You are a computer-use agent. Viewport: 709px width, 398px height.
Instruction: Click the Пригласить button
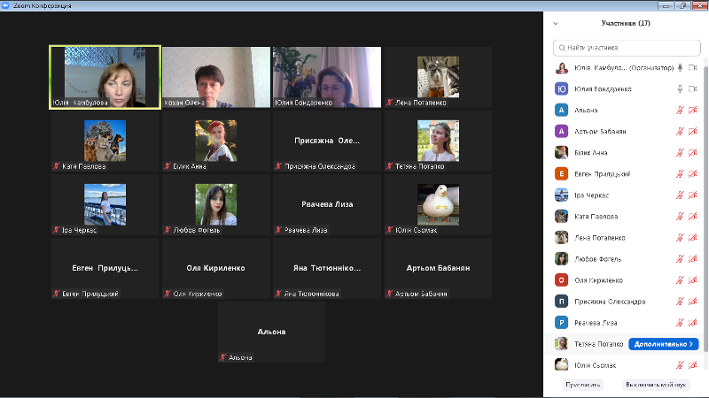point(583,385)
